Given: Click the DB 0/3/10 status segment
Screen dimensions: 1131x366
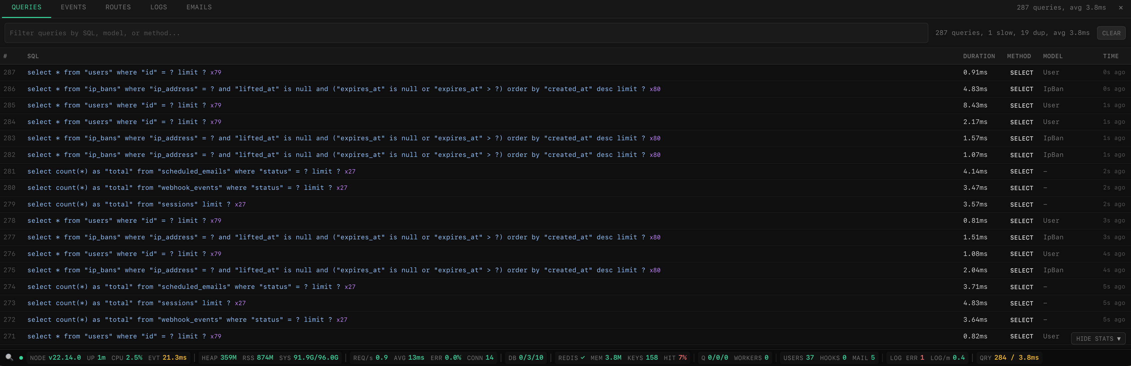Looking at the screenshot, I should (526, 357).
